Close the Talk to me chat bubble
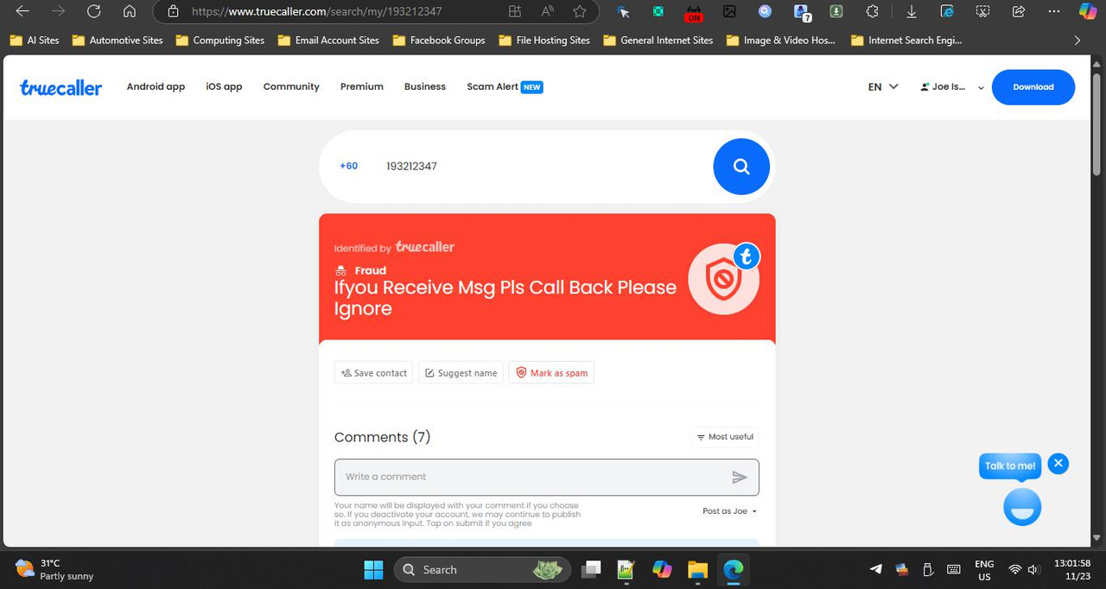1106x589 pixels. (1058, 464)
